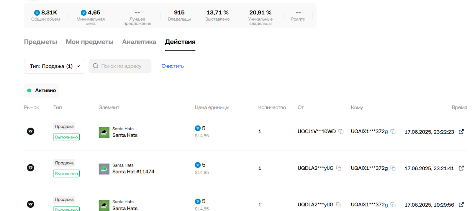Copy sender address in the 19:29:56 row
The height and width of the screenshot is (211, 472).
click(x=339, y=205)
